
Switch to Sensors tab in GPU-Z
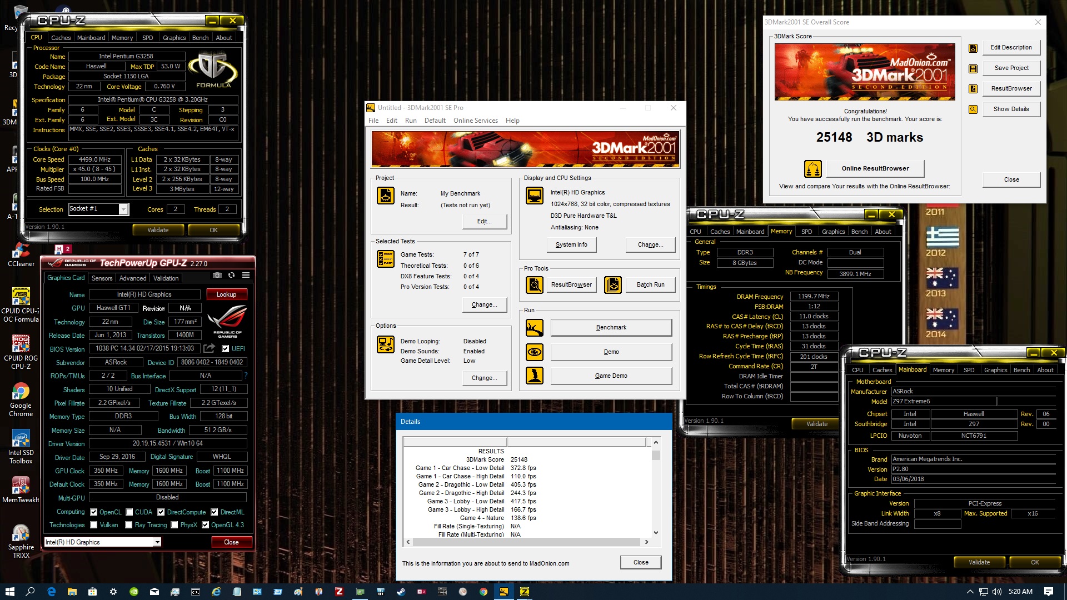[102, 278]
